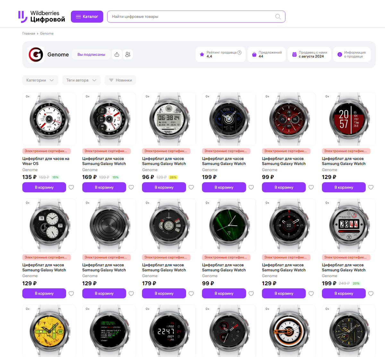This screenshot has height=357, width=385.
Task: Favorite the 199 ₽ blue-accent watchface
Action: pos(251,187)
